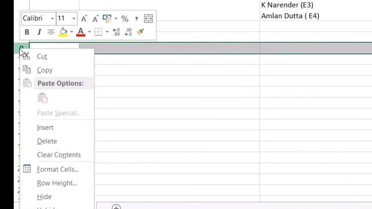372x209 pixels.
Task: Toggle Italic in the mini toolbar
Action: pos(39,32)
